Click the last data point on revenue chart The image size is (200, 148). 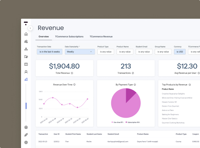click(87, 99)
